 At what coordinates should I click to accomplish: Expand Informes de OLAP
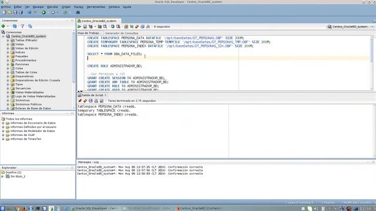pyautogui.click(x=3, y=135)
